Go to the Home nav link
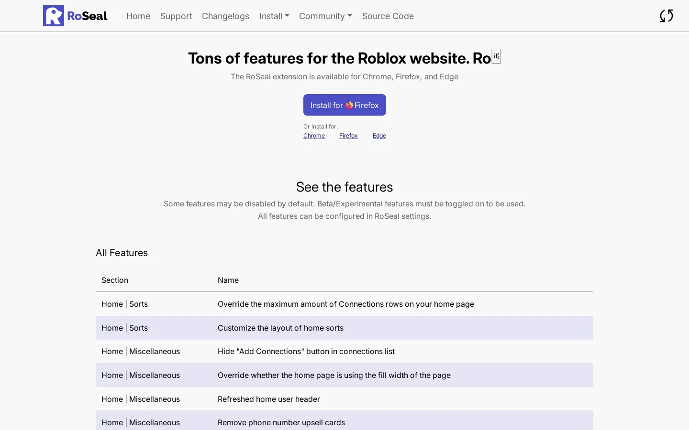 tap(138, 16)
